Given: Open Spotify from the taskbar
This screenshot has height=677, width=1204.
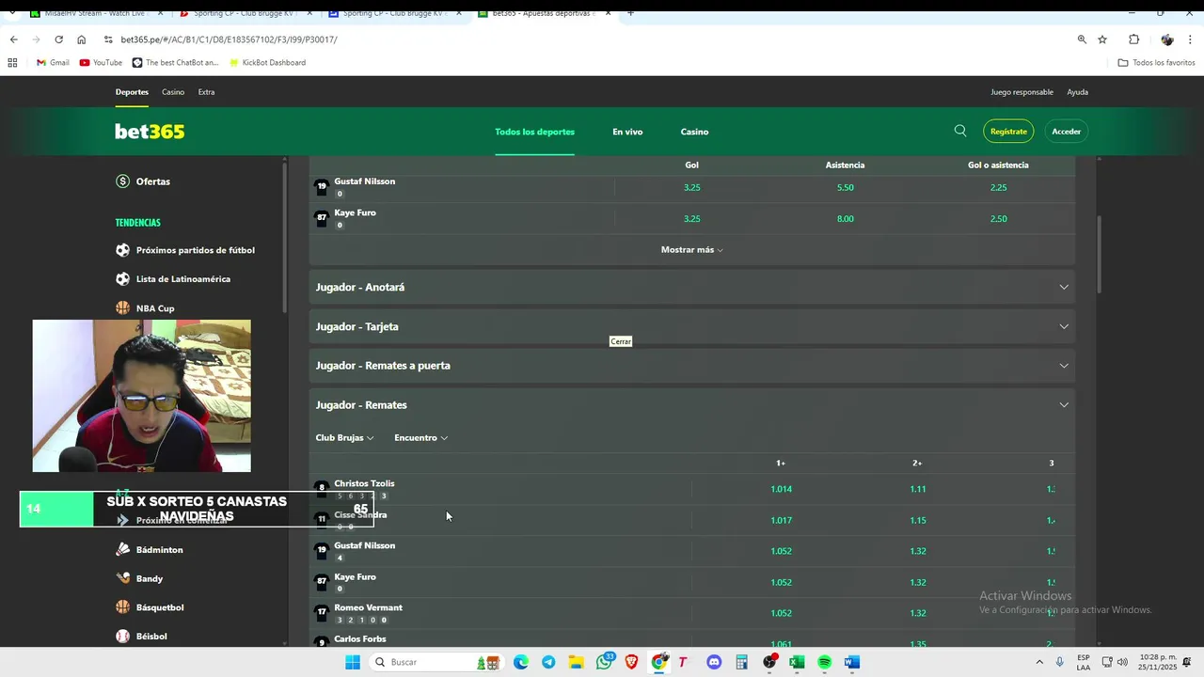Looking at the screenshot, I should 825,662.
